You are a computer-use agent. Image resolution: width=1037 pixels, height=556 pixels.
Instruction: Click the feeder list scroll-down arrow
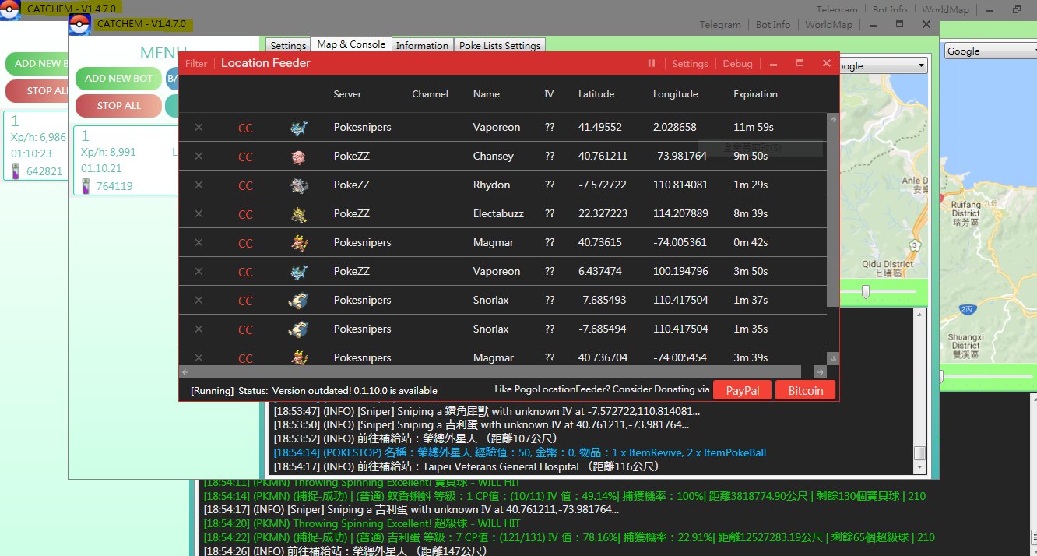833,358
